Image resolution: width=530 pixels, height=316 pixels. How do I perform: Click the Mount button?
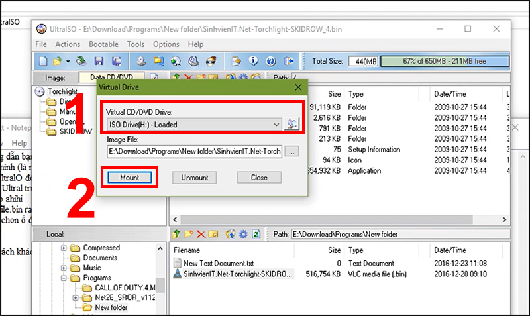coord(129,177)
